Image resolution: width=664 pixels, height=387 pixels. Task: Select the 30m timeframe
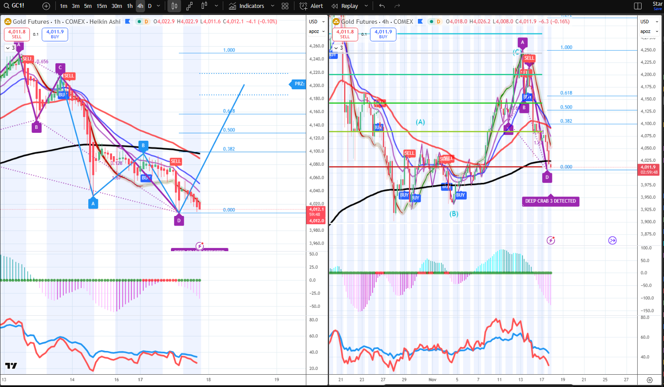[116, 6]
